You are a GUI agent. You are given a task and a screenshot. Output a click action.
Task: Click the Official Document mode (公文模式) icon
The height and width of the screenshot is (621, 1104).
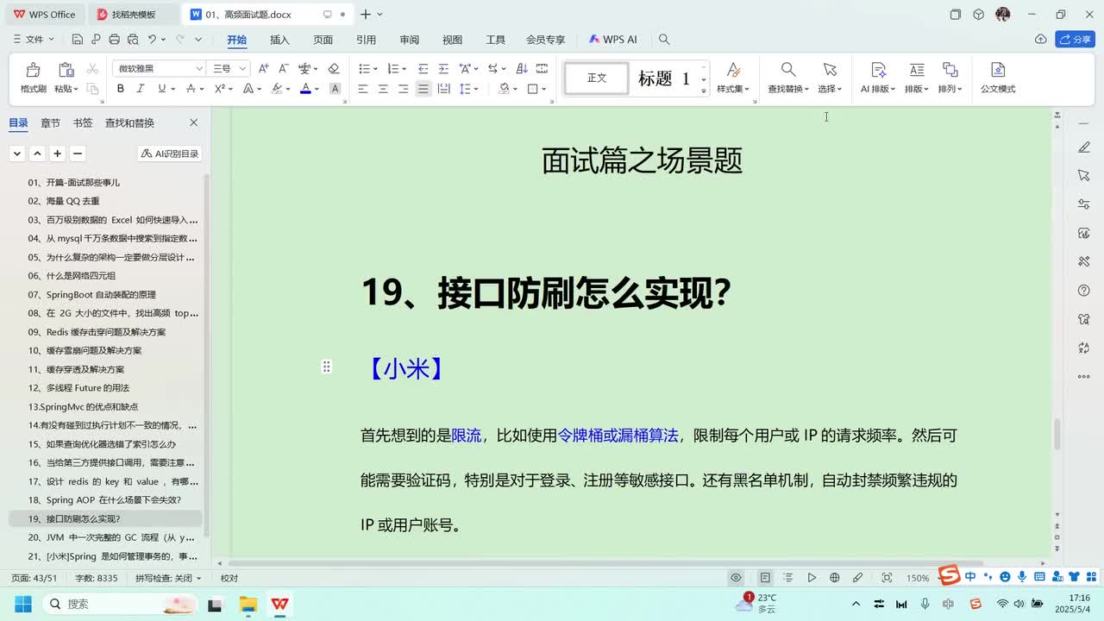pos(998,71)
